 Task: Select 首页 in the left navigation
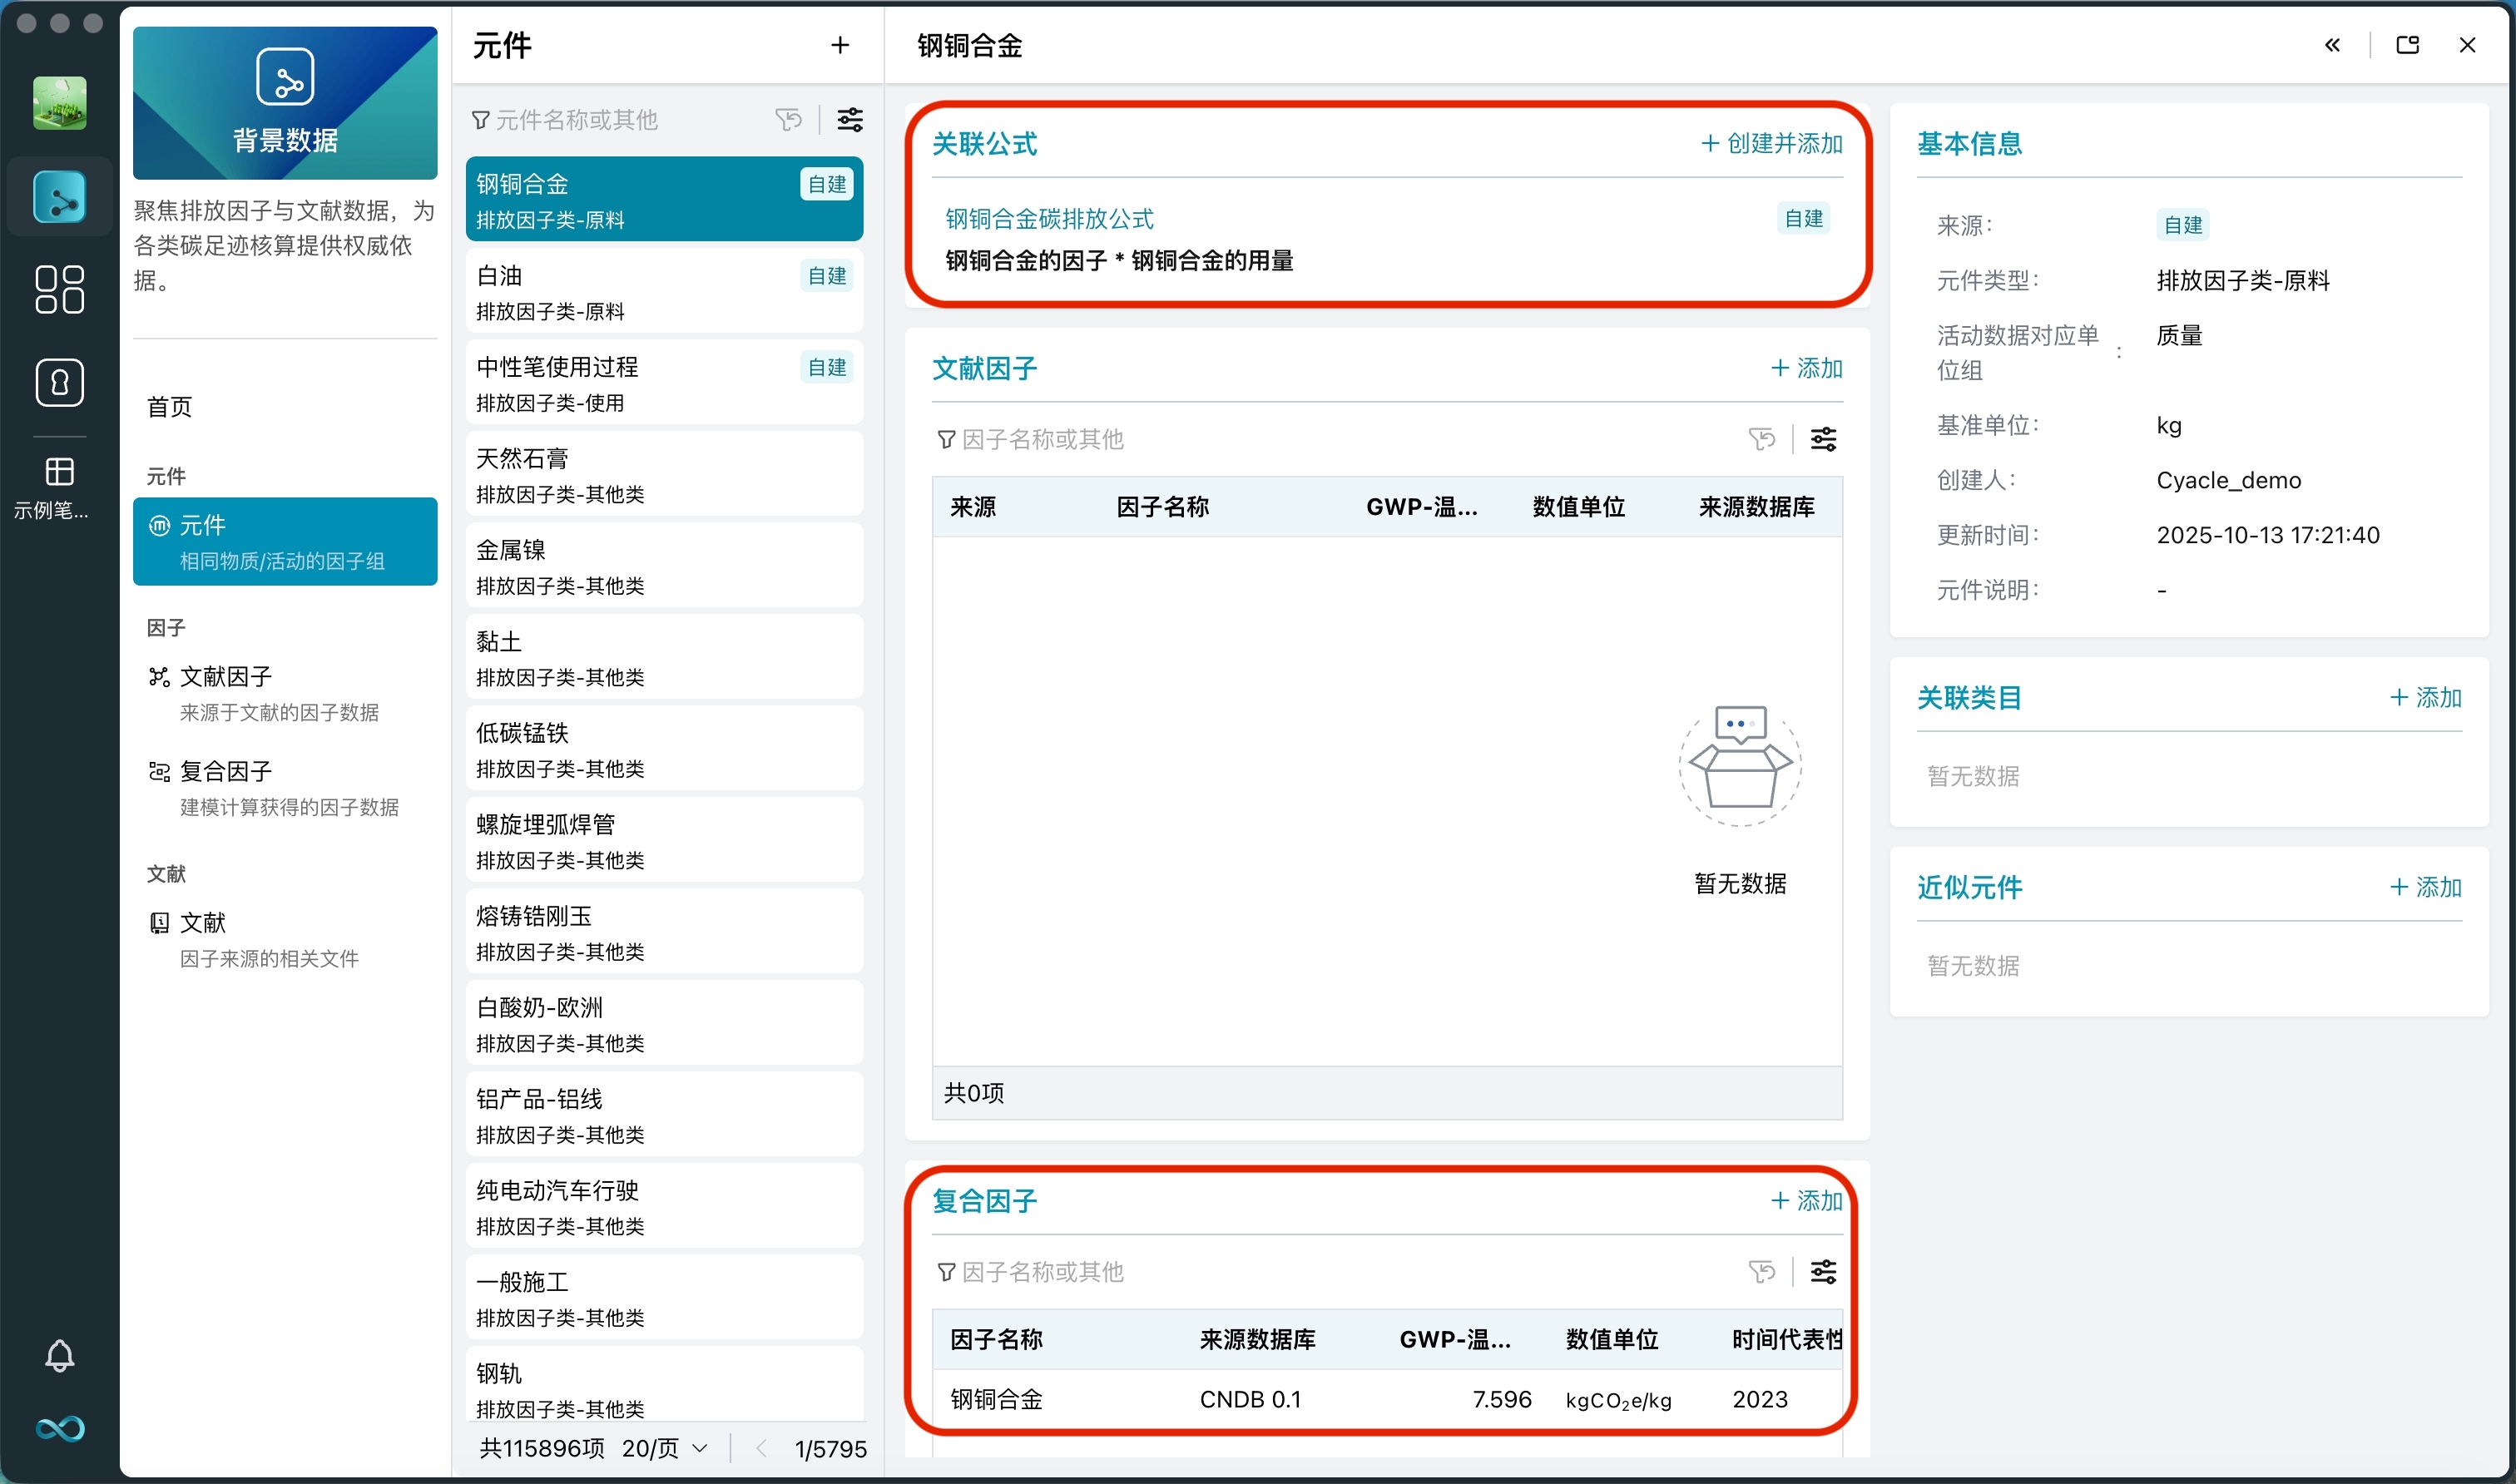coord(168,406)
